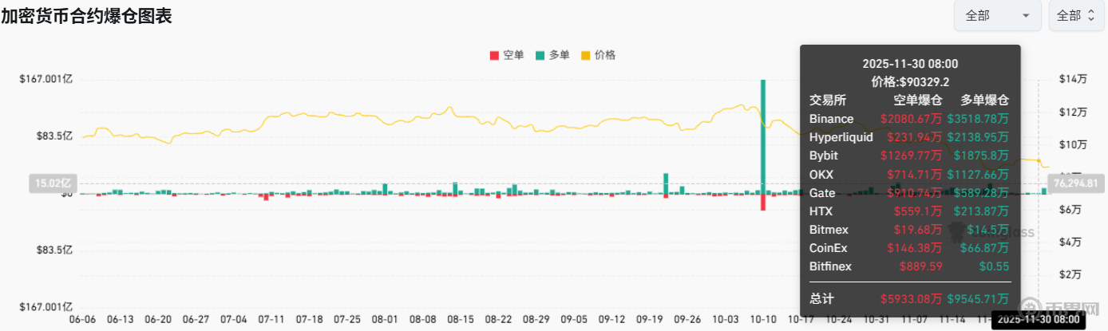Click the caret arrow in first 全部 dropdown
Screen dimensions: 1108x331
pyautogui.click(x=1025, y=16)
